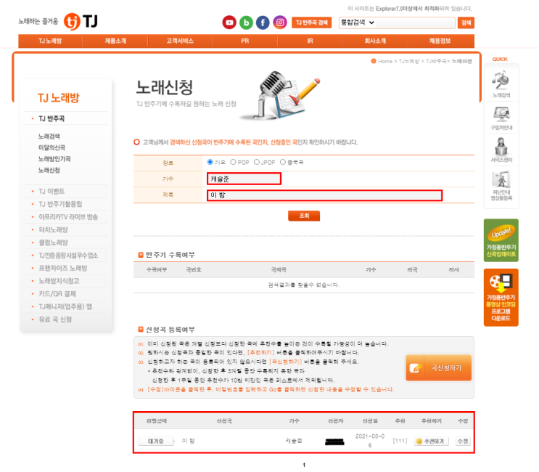Open TJ인증음향시설우수업소 sidebar item
Viewport: 539px width, 472px height.
68,256
